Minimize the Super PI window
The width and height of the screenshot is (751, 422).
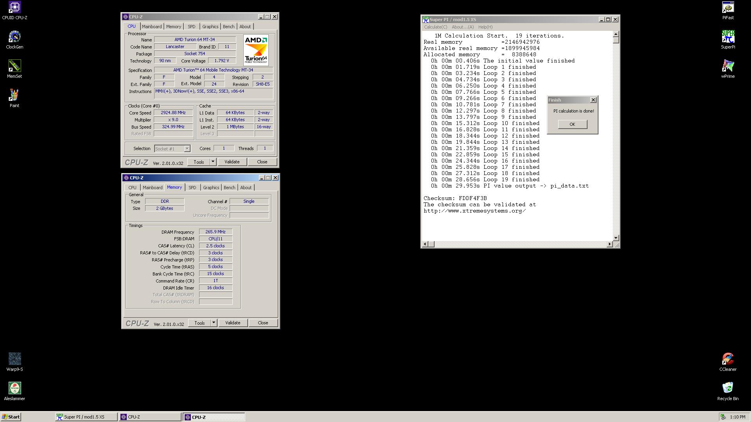601,19
